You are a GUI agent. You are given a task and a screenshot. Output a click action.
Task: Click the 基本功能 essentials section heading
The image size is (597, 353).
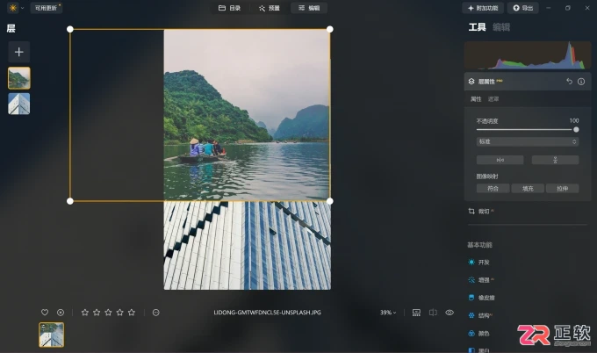coord(479,245)
